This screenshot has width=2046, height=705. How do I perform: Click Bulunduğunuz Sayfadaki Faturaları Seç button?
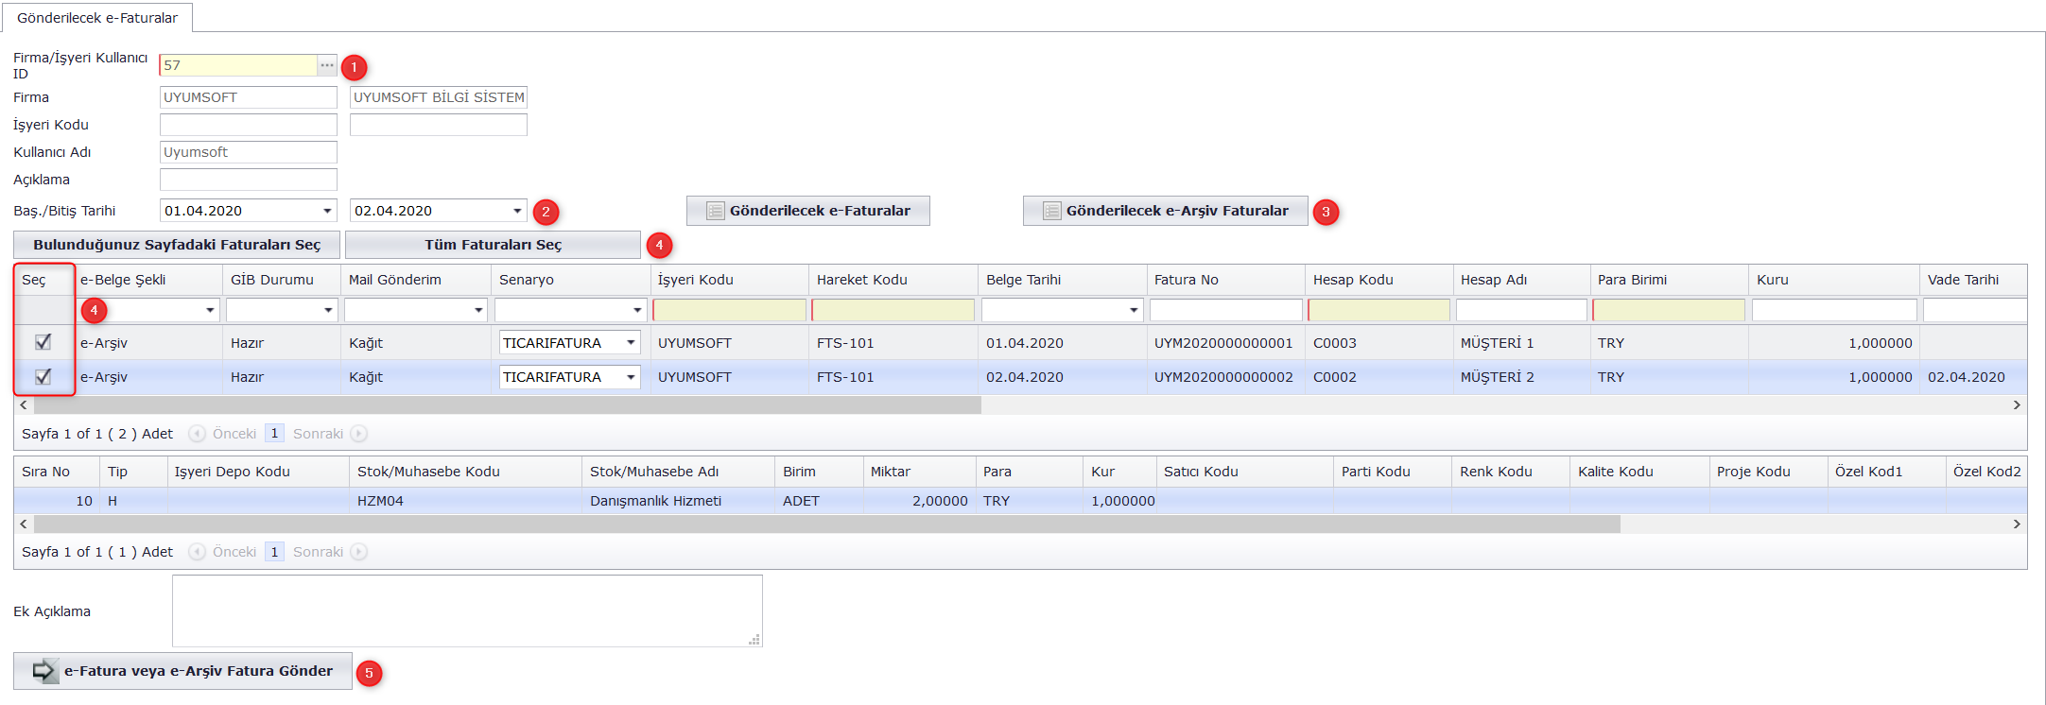[177, 245]
